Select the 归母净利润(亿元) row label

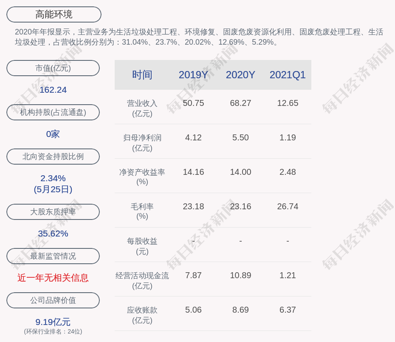(x=142, y=143)
